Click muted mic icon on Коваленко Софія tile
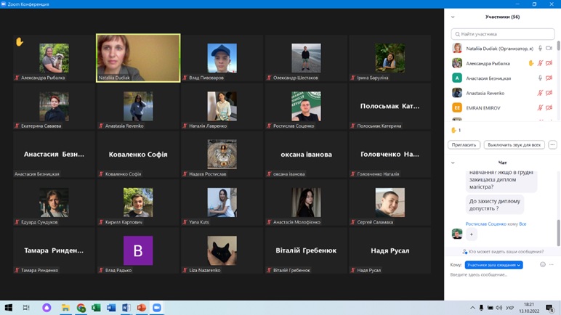Screen dimensions: 561x315 pos(101,174)
